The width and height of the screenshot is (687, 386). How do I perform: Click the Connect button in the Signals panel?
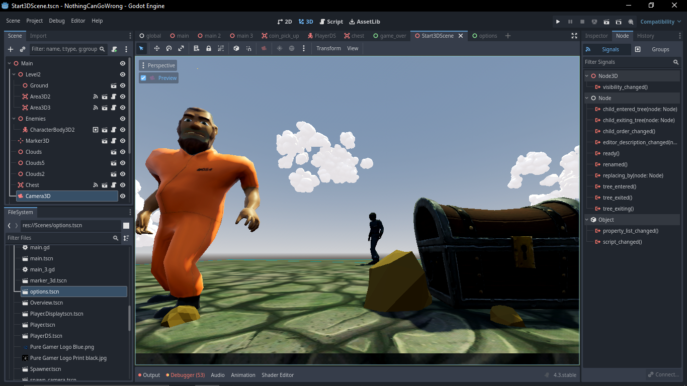coord(663,374)
